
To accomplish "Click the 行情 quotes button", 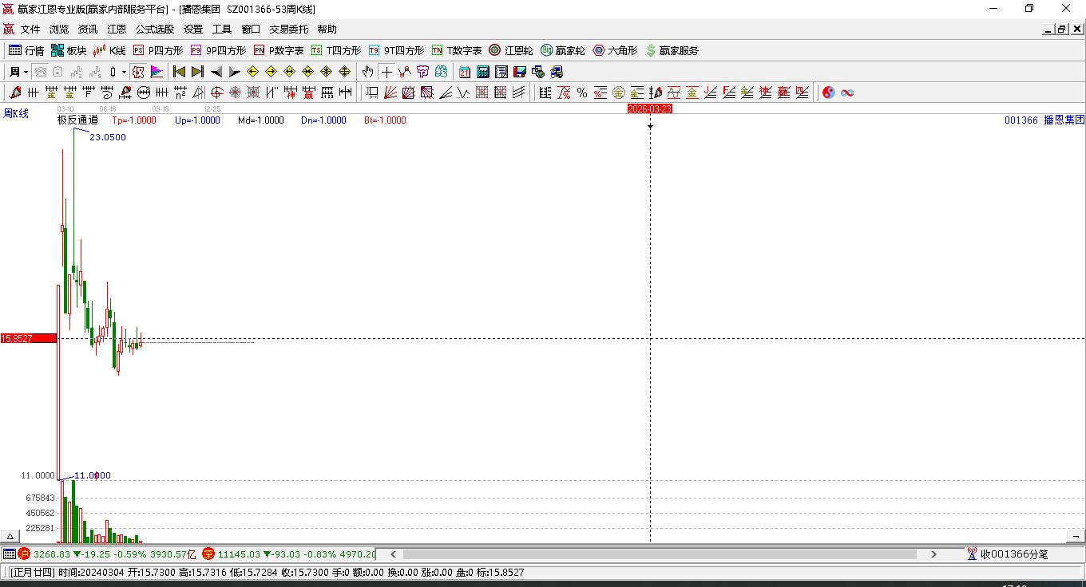I will click(26, 50).
